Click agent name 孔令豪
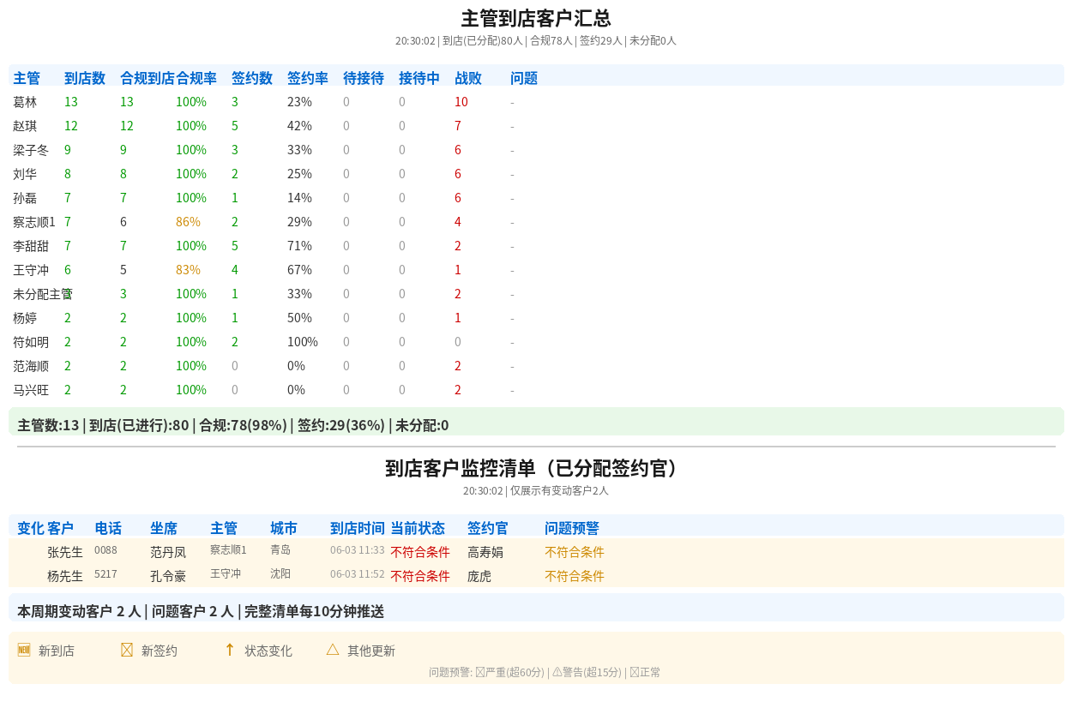This screenshot has height=720, width=1072. [168, 576]
